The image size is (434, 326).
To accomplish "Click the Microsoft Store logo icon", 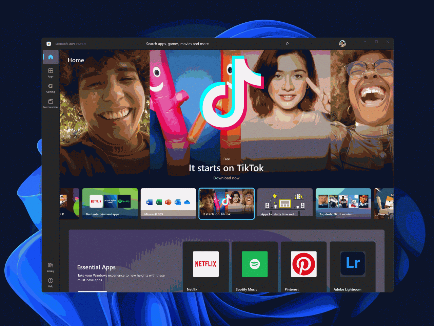I will click(x=49, y=44).
